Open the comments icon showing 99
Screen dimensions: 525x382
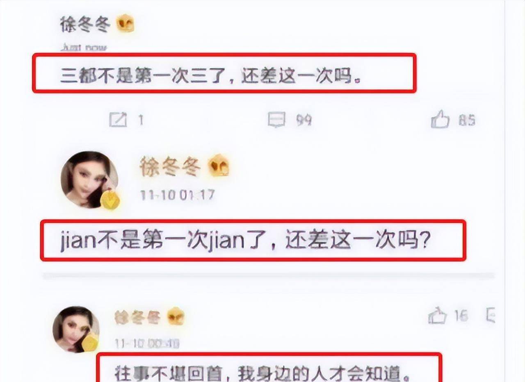point(276,120)
